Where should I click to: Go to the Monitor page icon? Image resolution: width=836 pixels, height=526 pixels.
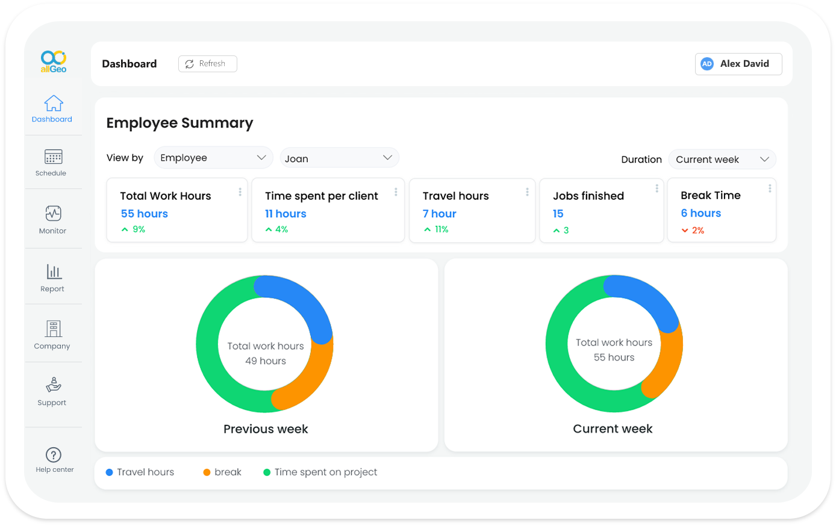[x=53, y=214]
